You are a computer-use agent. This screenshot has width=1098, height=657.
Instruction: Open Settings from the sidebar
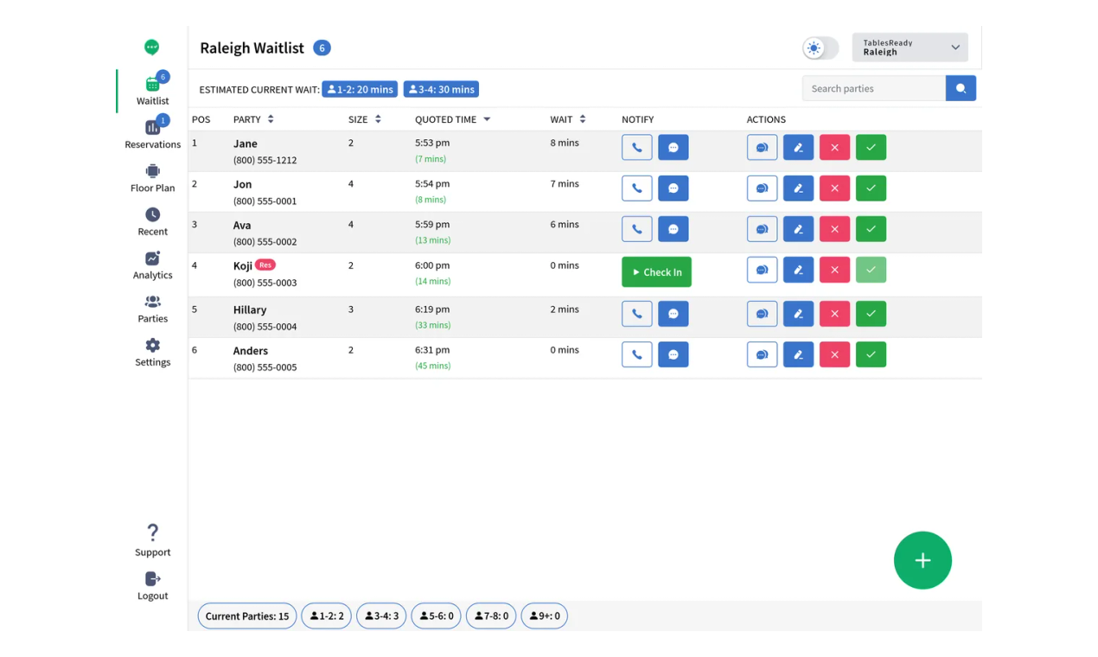click(x=153, y=352)
